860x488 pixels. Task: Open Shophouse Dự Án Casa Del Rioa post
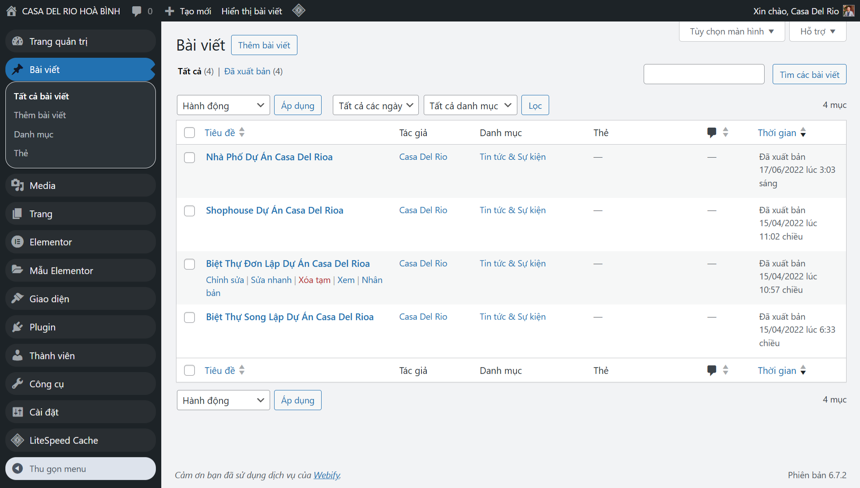tap(275, 210)
